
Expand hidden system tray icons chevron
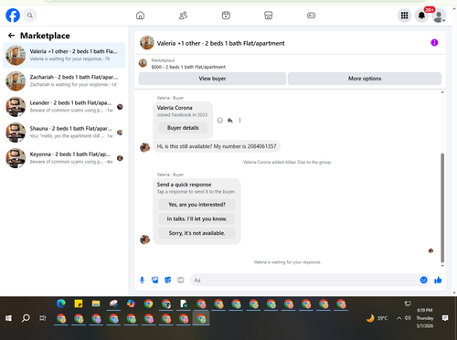point(399,318)
